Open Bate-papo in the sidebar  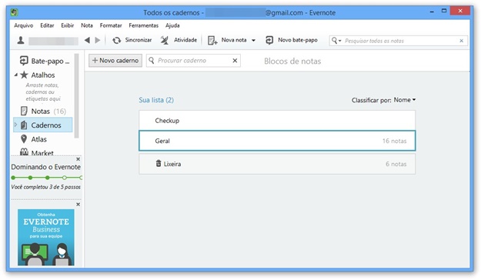click(44, 61)
